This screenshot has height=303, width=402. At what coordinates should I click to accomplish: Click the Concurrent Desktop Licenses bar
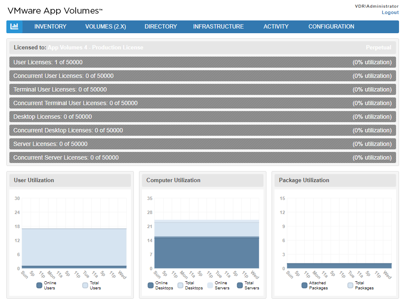(x=203, y=130)
